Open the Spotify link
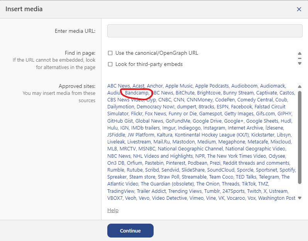Image resolution: width=308 pixels, height=241 pixels. (x=287, y=170)
